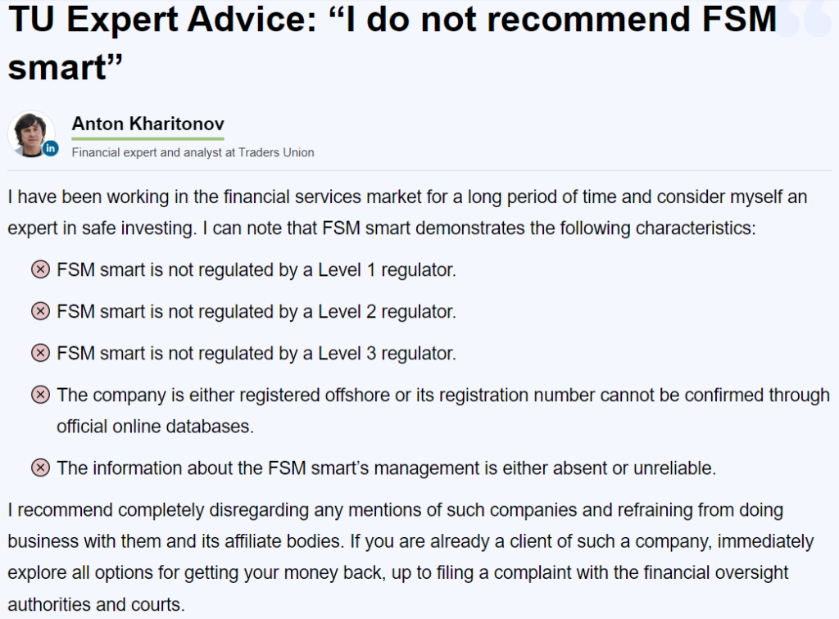Screen dimensions: 839x619
Task: Click the TU Expert Advice heading
Action: [x=392, y=43]
